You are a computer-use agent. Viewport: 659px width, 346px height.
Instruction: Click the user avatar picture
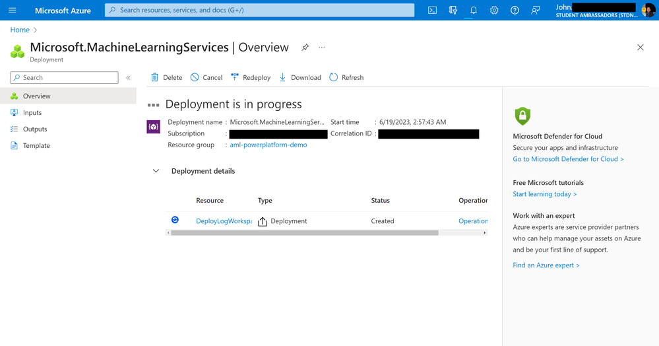click(648, 10)
